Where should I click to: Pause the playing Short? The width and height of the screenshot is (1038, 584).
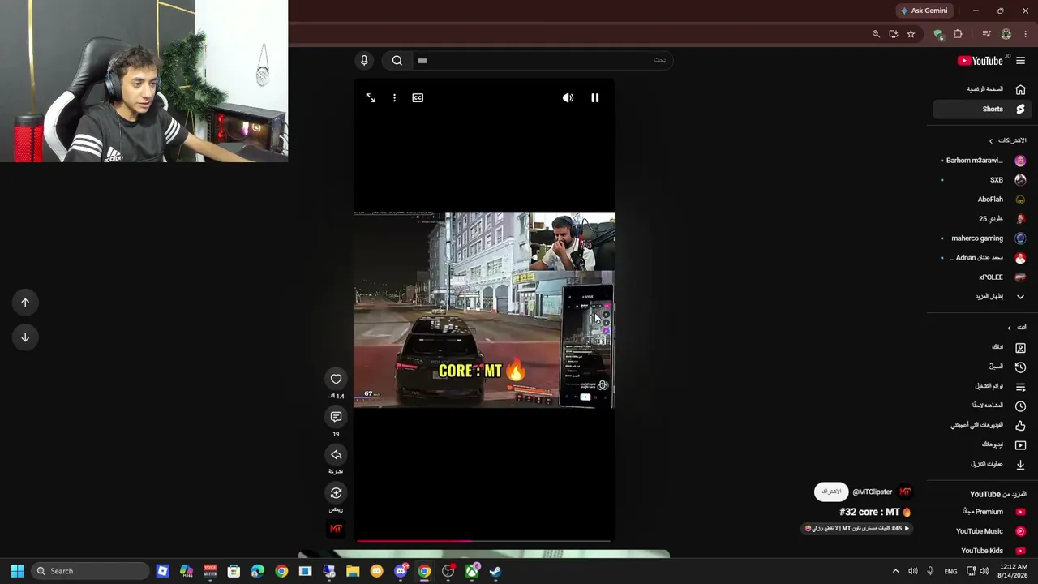pyautogui.click(x=594, y=98)
